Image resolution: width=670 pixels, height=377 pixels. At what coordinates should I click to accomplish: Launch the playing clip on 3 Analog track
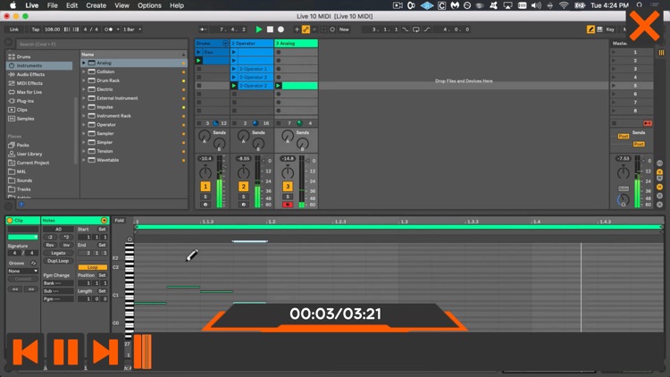(278, 86)
